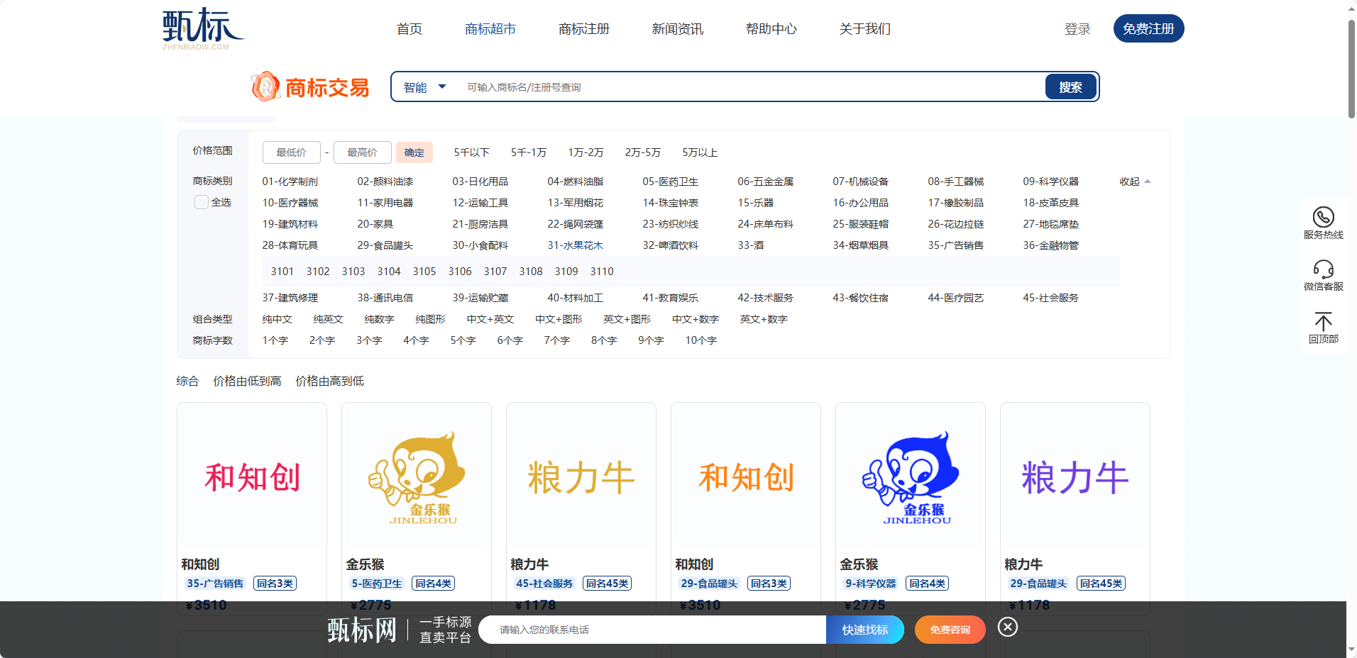Collapse the category list with 收起
Image resolution: width=1357 pixels, height=658 pixels.
(x=1134, y=182)
